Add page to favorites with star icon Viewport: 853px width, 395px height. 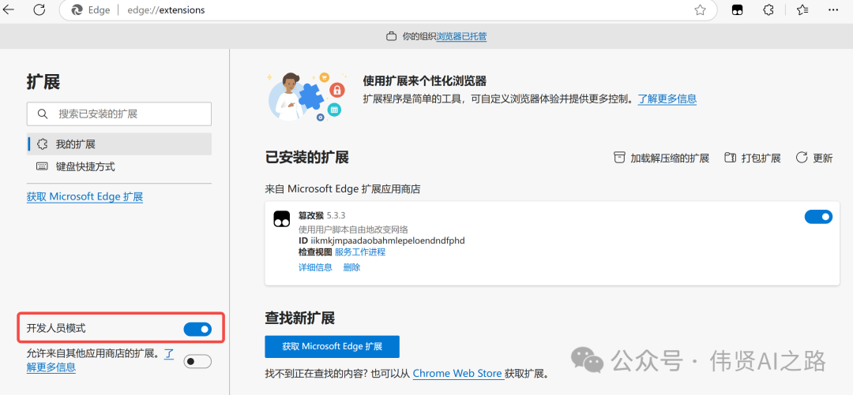[x=700, y=9]
